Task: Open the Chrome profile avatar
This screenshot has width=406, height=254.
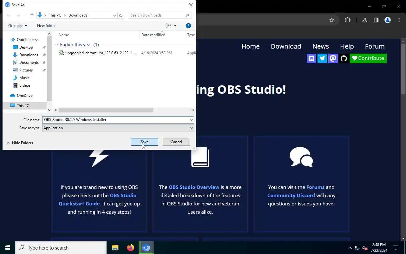Action: [388, 20]
